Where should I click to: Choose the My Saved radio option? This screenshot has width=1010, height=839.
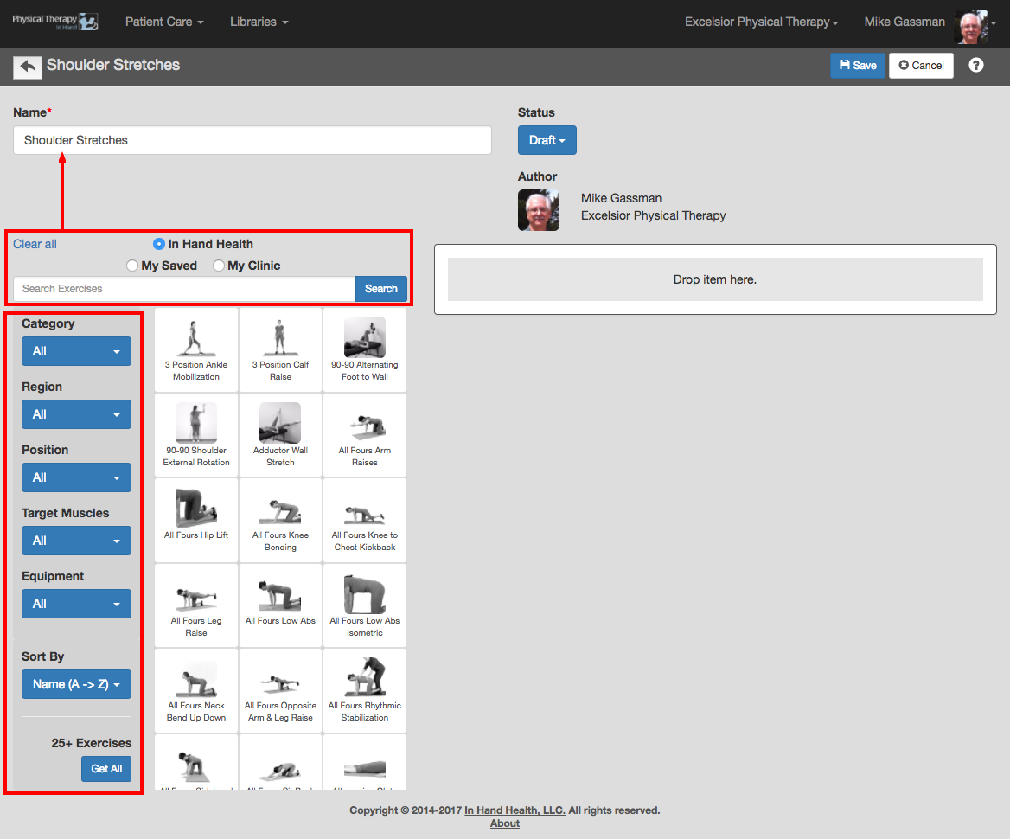(x=132, y=266)
